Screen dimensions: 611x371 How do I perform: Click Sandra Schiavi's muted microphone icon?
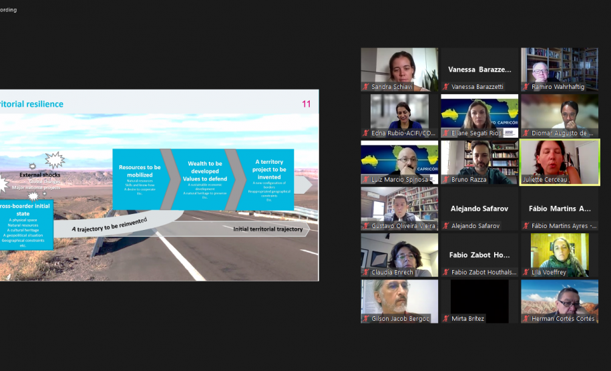(x=366, y=87)
